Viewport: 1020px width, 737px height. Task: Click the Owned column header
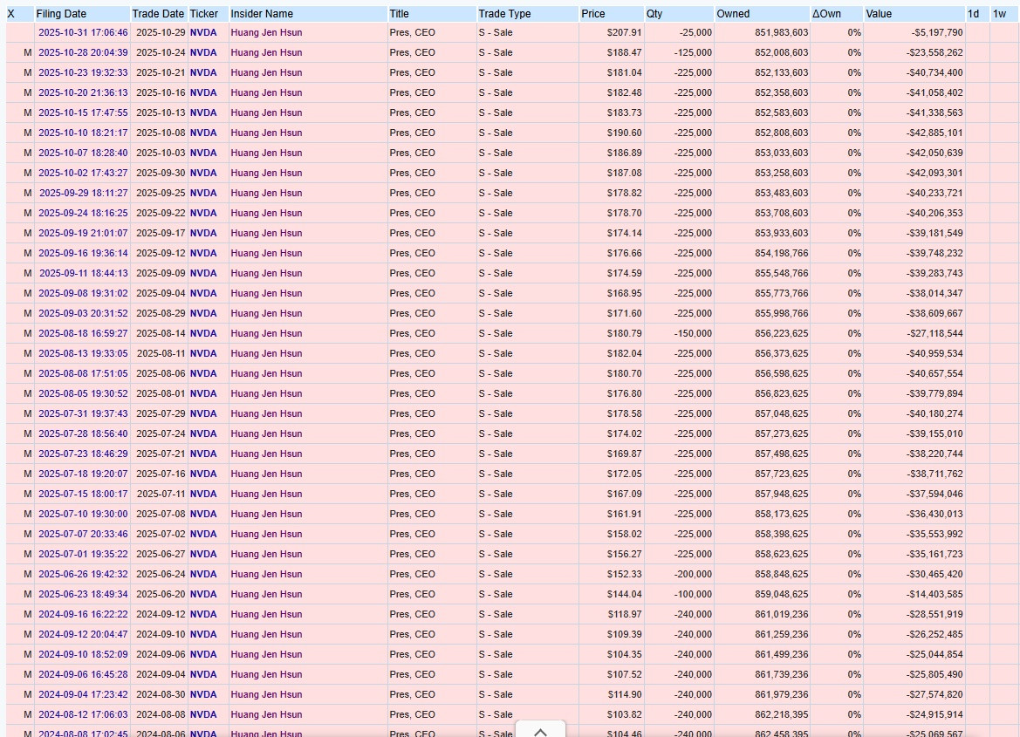pyautogui.click(x=733, y=14)
